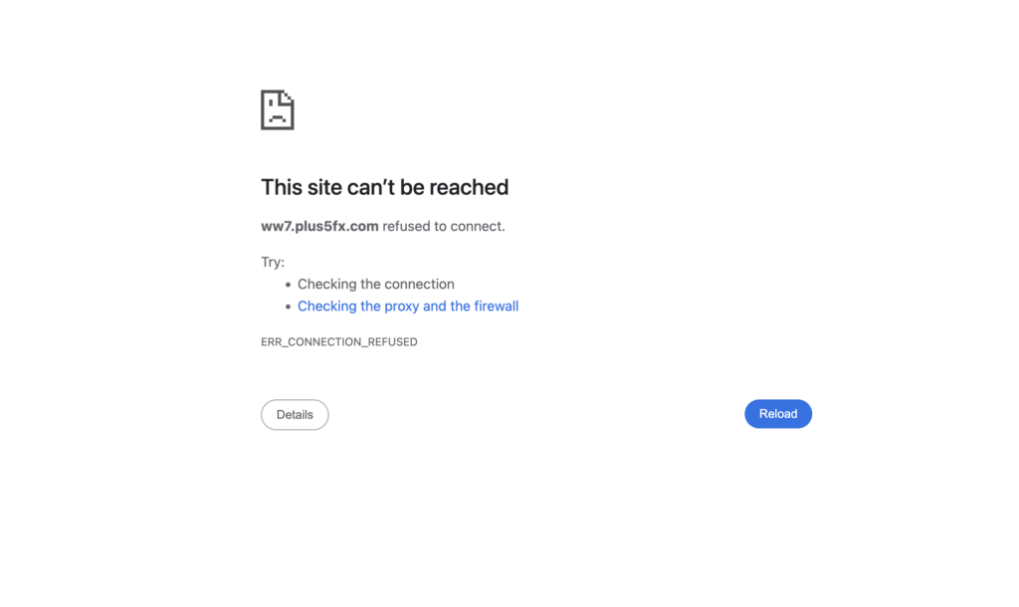Click the bullet before the proxy link

click(x=289, y=307)
